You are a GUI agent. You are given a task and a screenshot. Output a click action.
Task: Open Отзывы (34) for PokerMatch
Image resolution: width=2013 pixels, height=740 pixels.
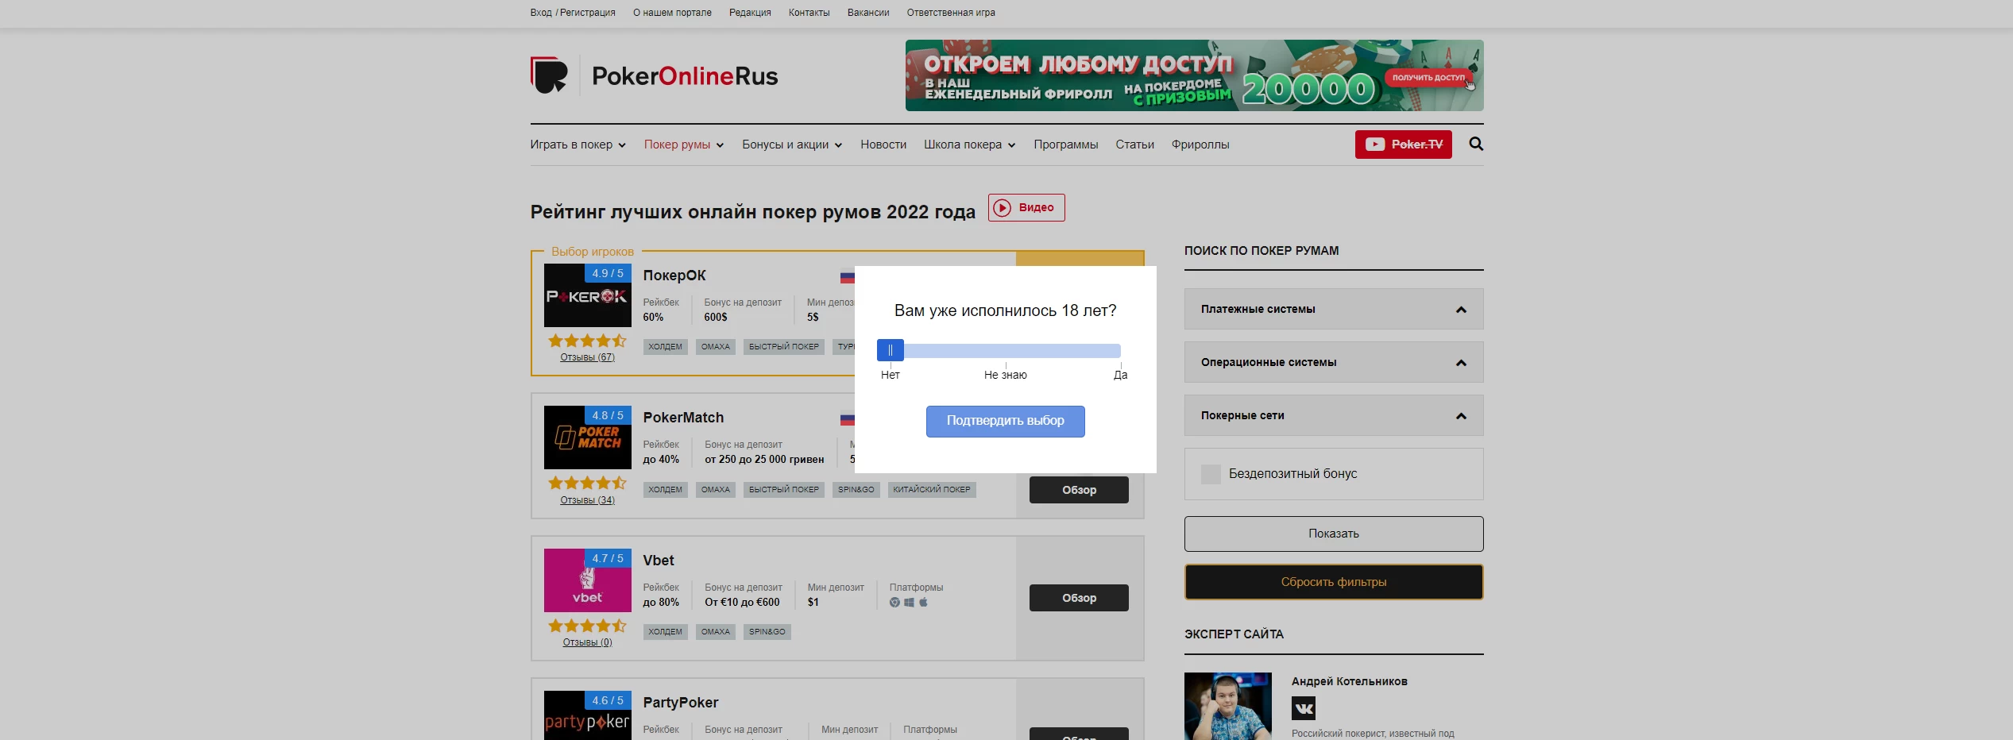pyautogui.click(x=587, y=500)
